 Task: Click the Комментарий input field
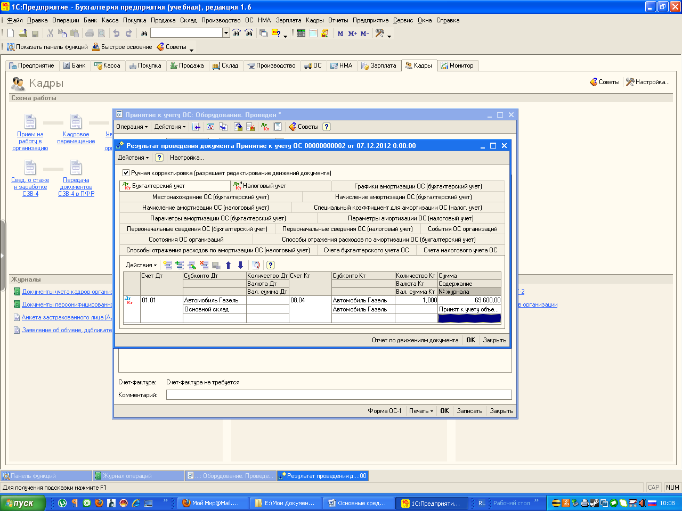tap(339, 395)
